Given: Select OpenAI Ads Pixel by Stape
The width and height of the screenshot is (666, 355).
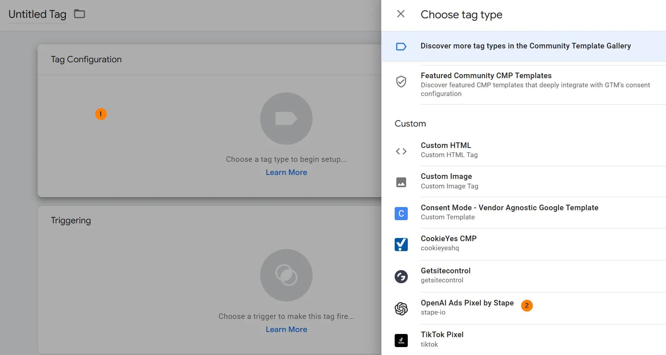Looking at the screenshot, I should click(x=524, y=308).
